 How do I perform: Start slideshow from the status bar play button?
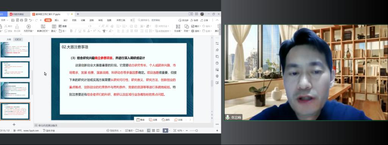pos(165,130)
